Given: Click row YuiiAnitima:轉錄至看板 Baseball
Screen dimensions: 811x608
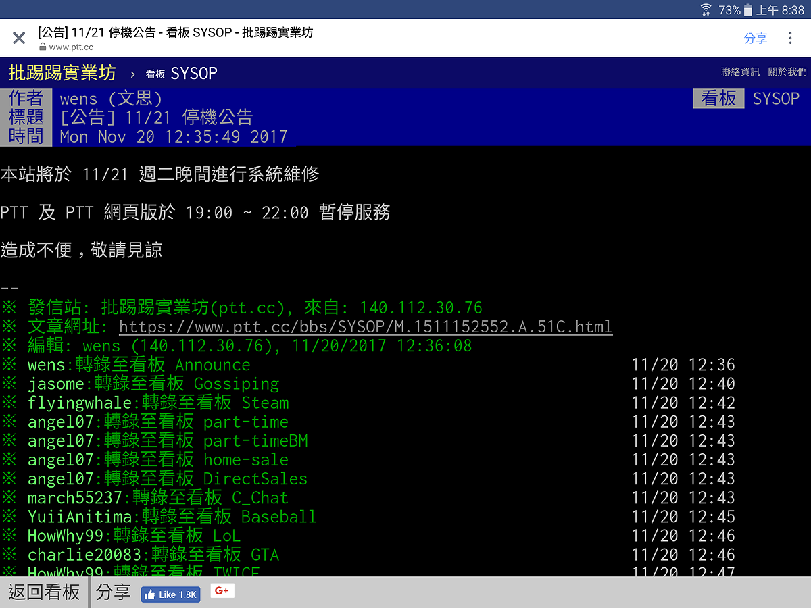Looking at the screenshot, I should (368, 516).
